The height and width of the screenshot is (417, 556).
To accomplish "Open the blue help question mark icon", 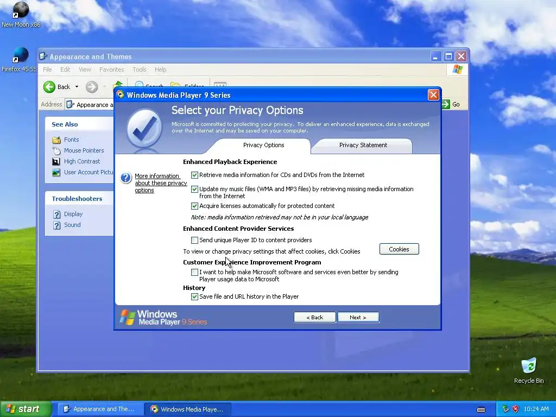I will (126, 178).
